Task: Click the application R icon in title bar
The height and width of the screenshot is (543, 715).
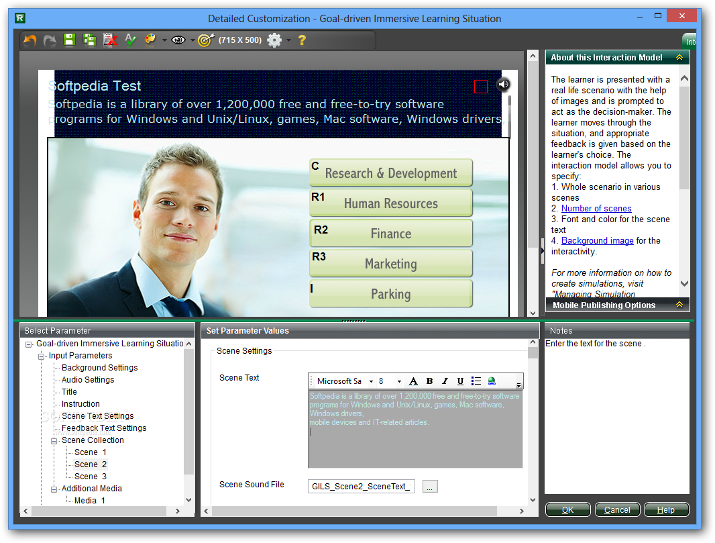Action: click(x=20, y=18)
